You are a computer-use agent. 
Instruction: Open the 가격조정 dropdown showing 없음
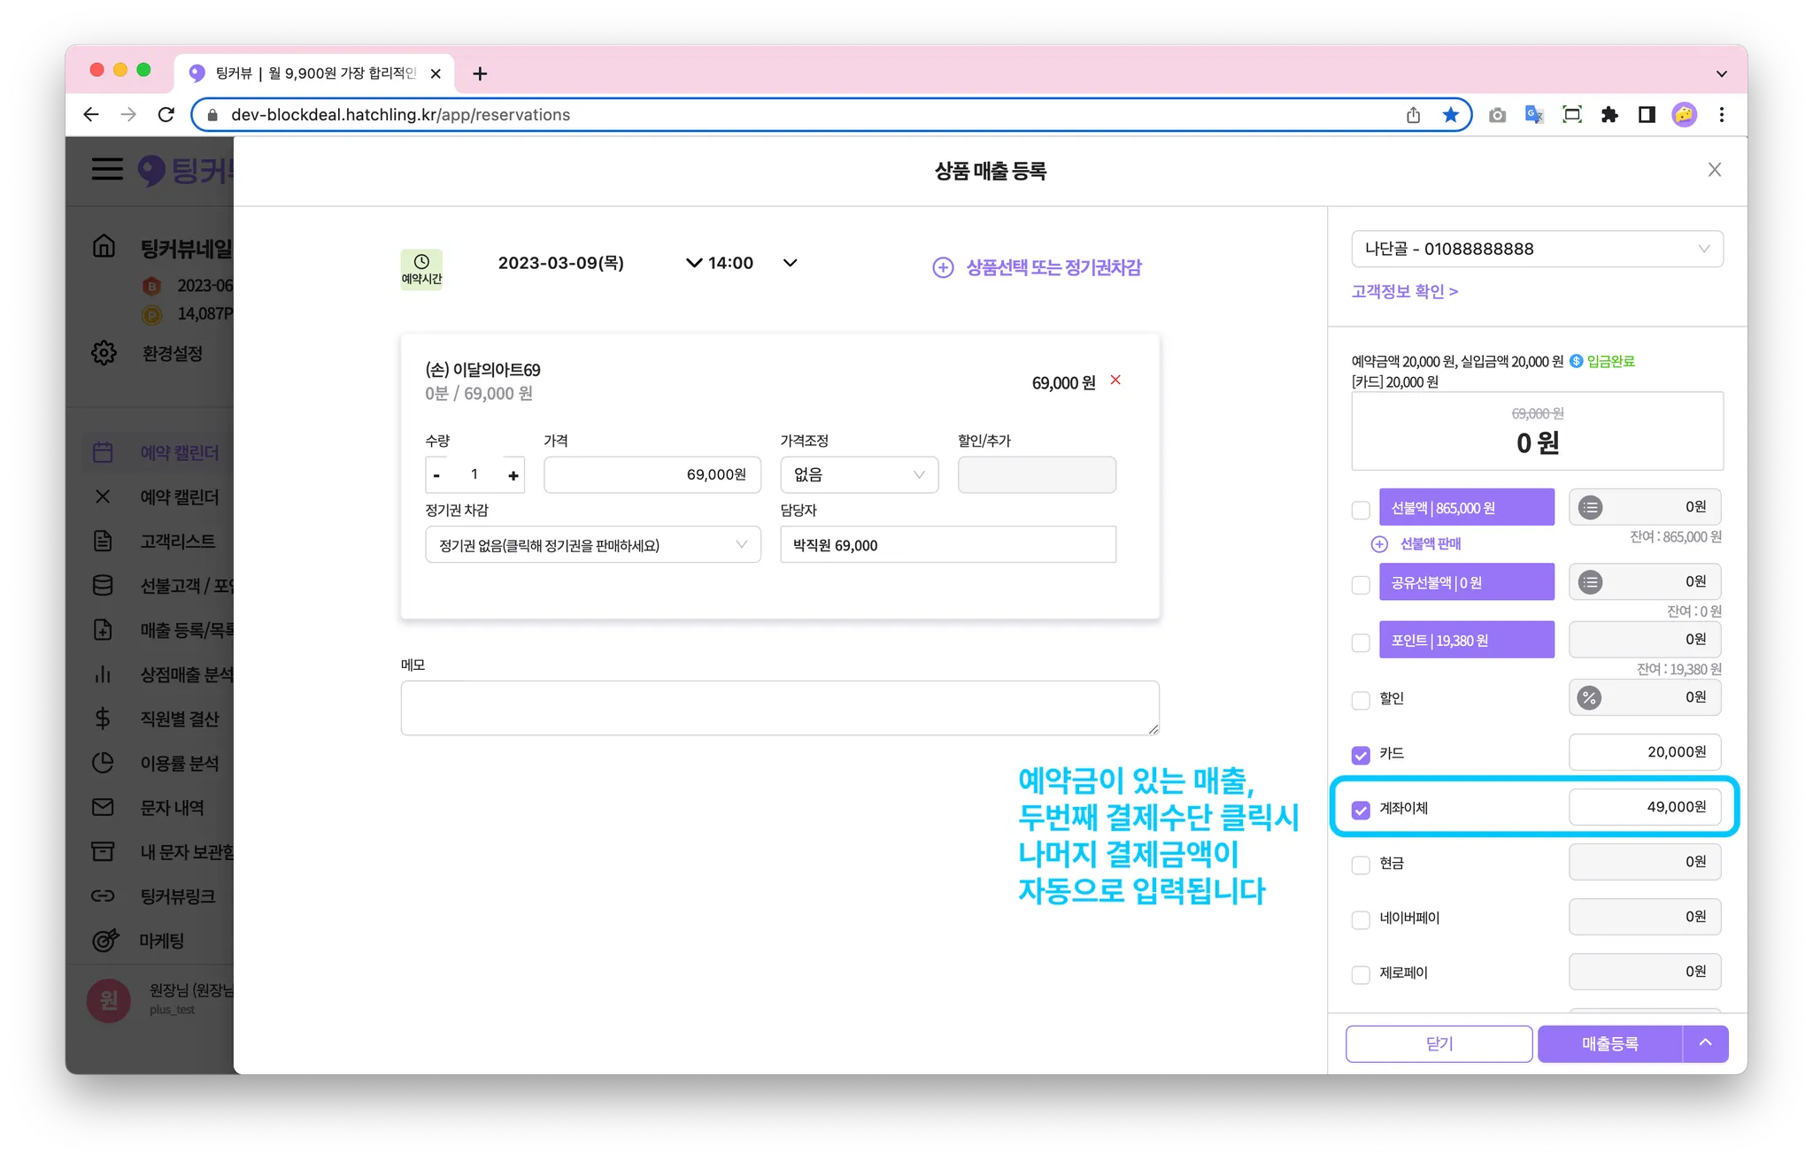click(859, 475)
